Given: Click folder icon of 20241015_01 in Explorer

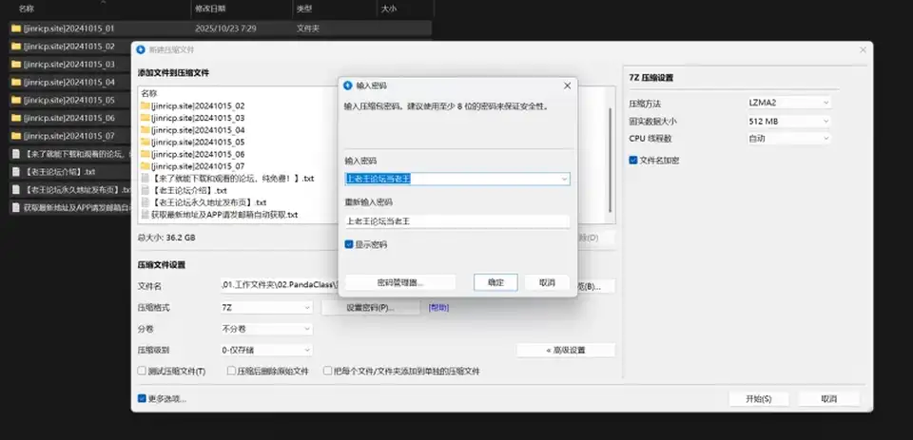Looking at the screenshot, I should [x=16, y=28].
